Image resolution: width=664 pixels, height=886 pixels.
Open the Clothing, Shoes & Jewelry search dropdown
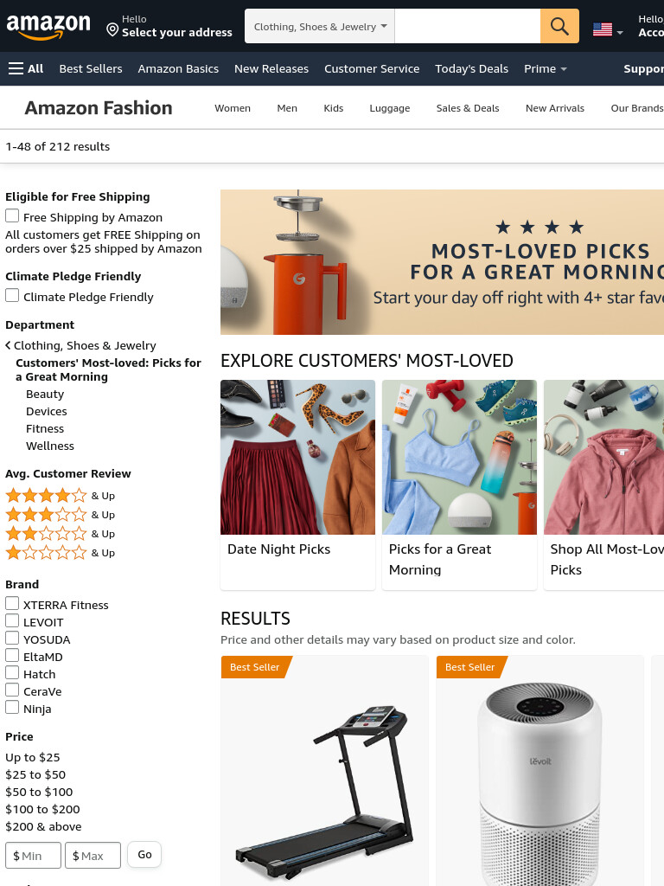point(320,26)
